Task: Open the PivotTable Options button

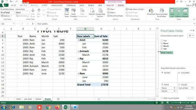Action: 6,16
